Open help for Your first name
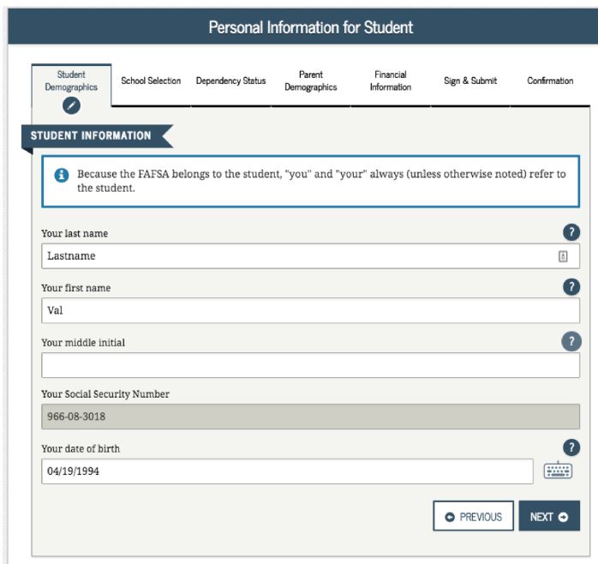Image resolution: width=598 pixels, height=564 pixels. (571, 286)
